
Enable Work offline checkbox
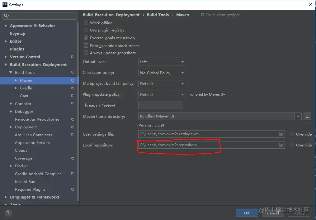pos(86,23)
